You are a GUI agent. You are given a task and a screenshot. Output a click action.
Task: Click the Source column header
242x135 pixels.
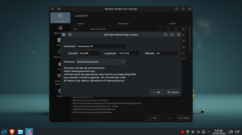81,23
